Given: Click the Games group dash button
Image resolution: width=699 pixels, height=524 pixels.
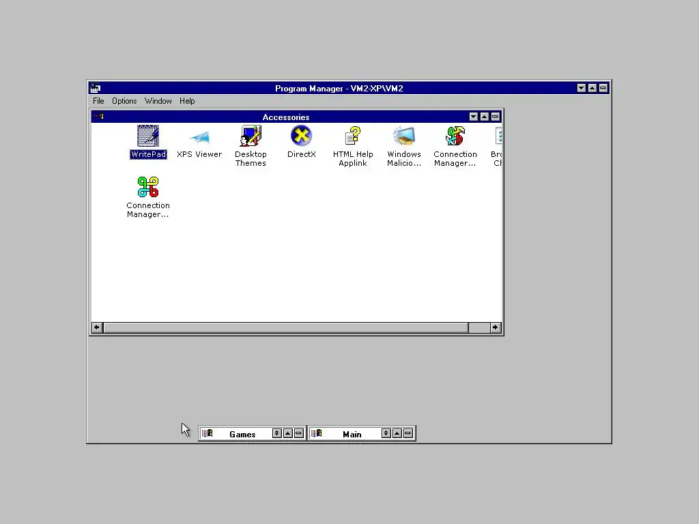Looking at the screenshot, I should [299, 433].
